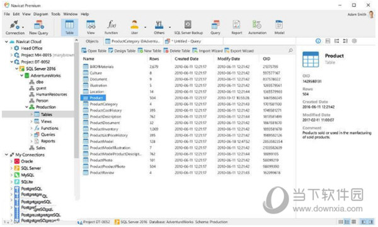Viewport: 378px width, 227px height.
Task: Switch to list view in status bar
Action: pyautogui.click(x=341, y=222)
